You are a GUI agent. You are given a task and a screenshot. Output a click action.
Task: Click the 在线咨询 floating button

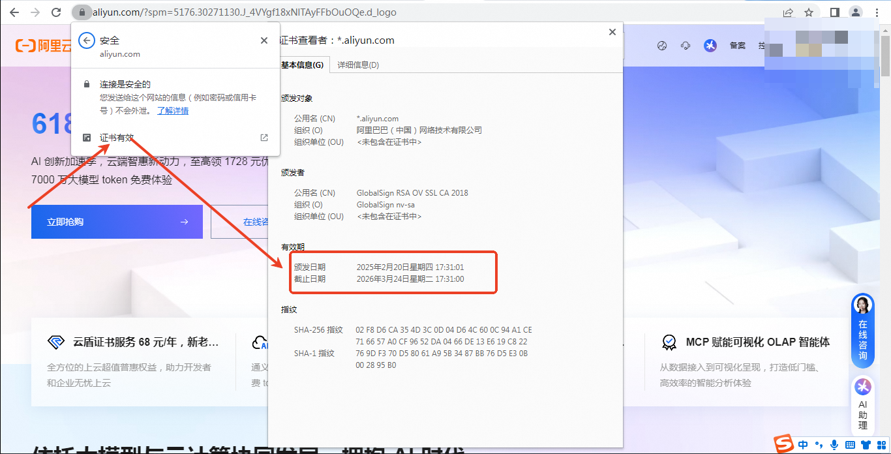pyautogui.click(x=863, y=331)
